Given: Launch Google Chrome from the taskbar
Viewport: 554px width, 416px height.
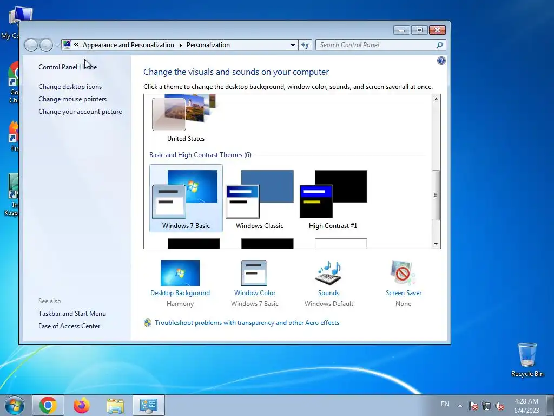Looking at the screenshot, I should 48,405.
